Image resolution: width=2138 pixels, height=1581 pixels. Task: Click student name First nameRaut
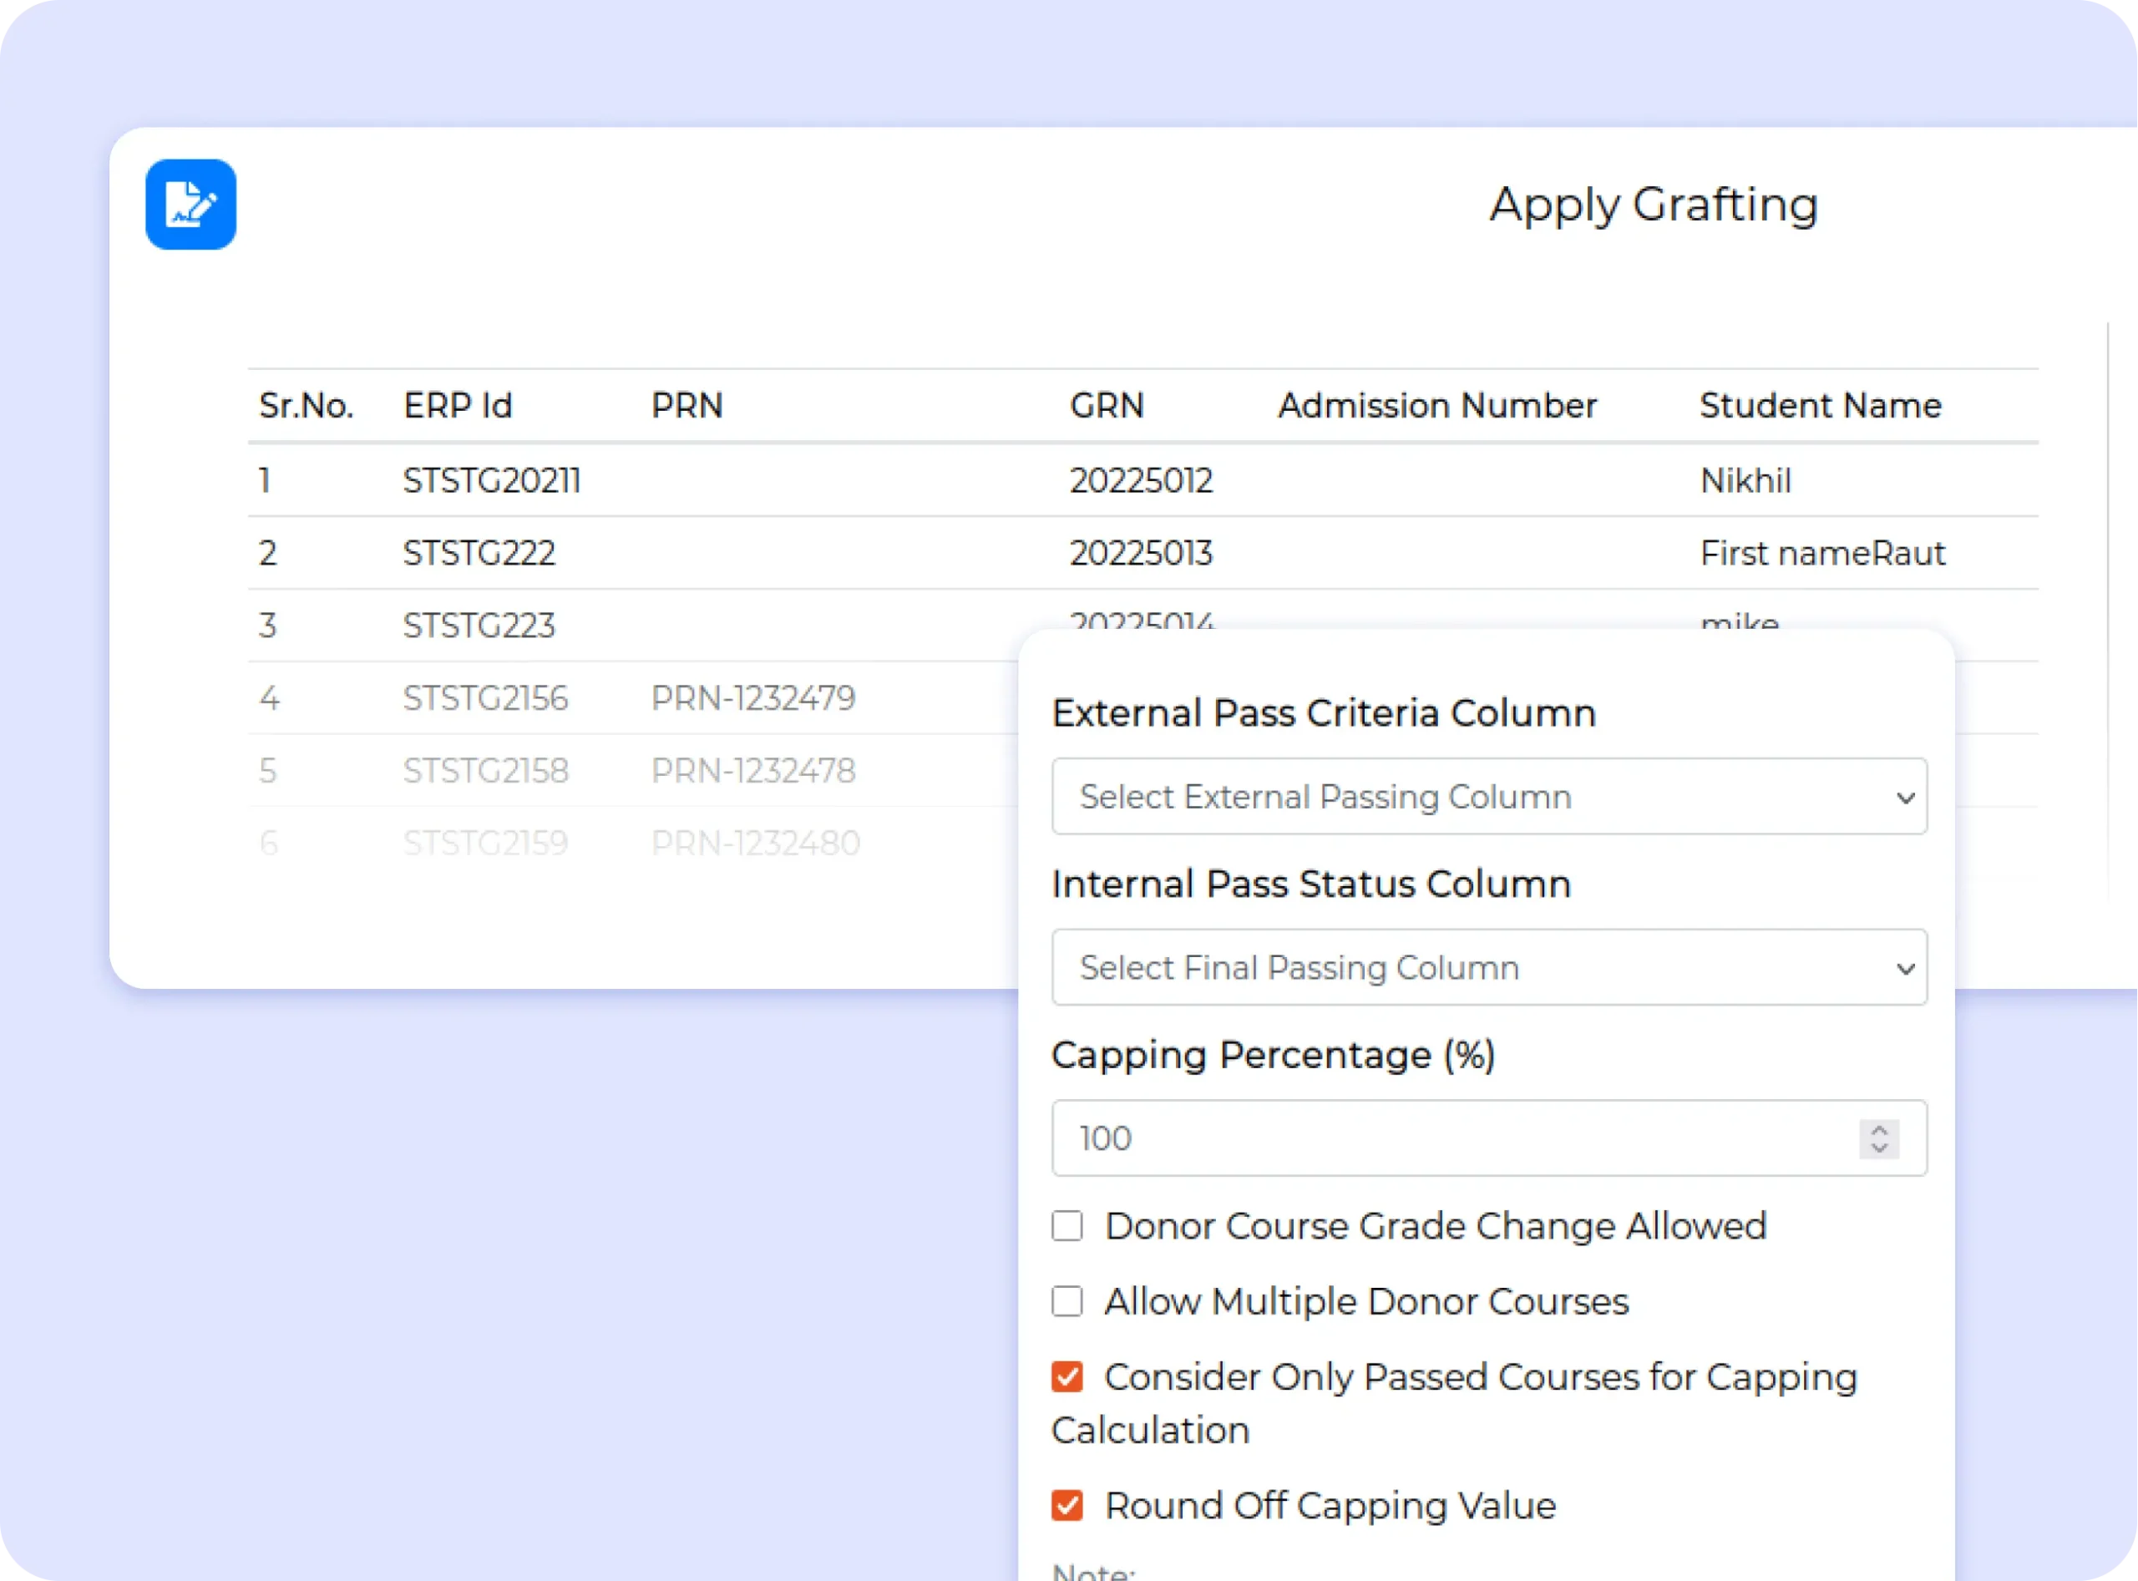click(x=1822, y=553)
